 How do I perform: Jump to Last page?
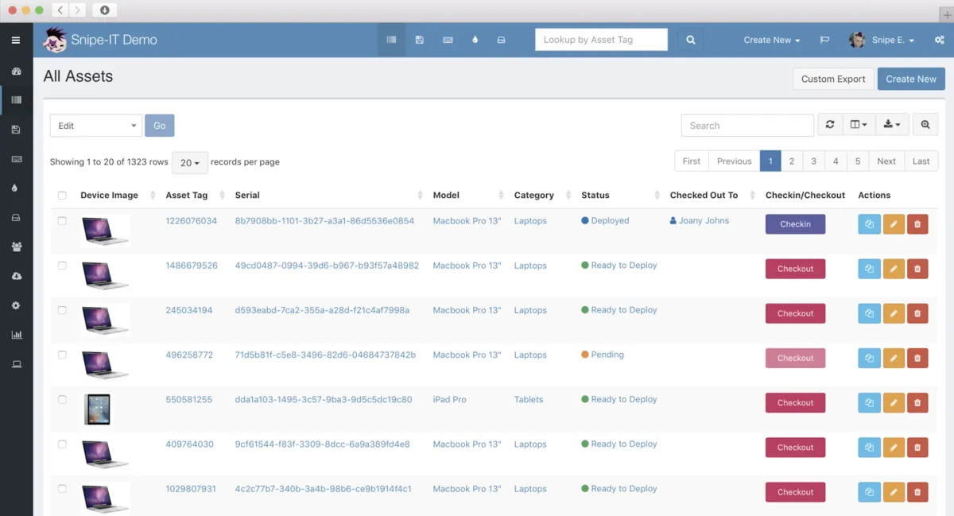[921, 161]
